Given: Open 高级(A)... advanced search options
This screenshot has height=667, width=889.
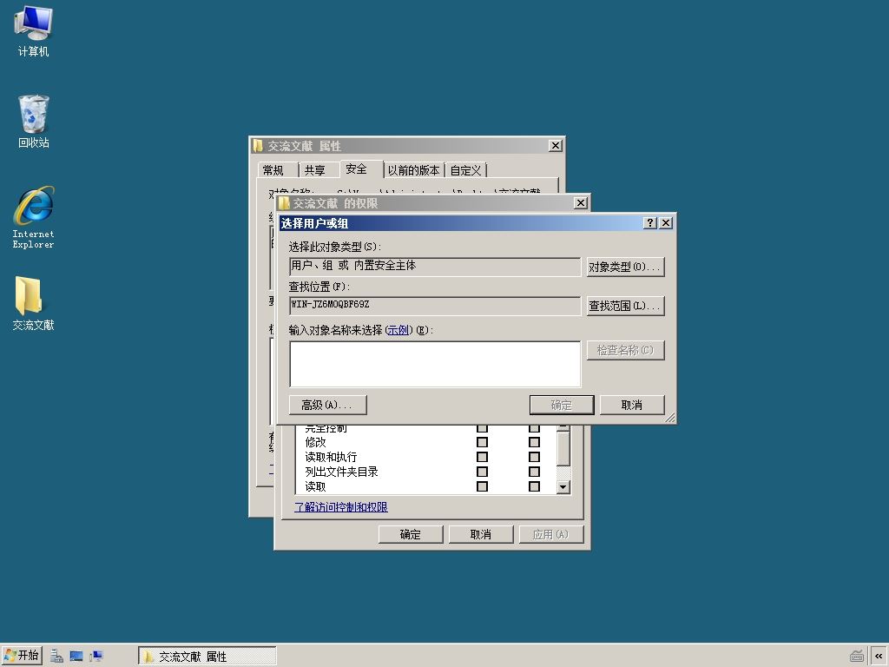Looking at the screenshot, I should (x=327, y=405).
